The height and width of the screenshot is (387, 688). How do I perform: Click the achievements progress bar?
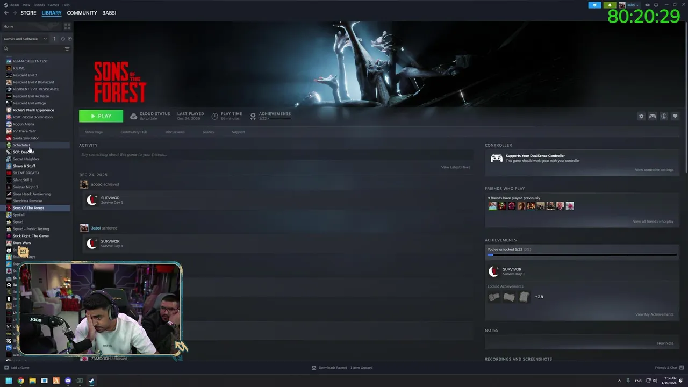click(x=582, y=255)
